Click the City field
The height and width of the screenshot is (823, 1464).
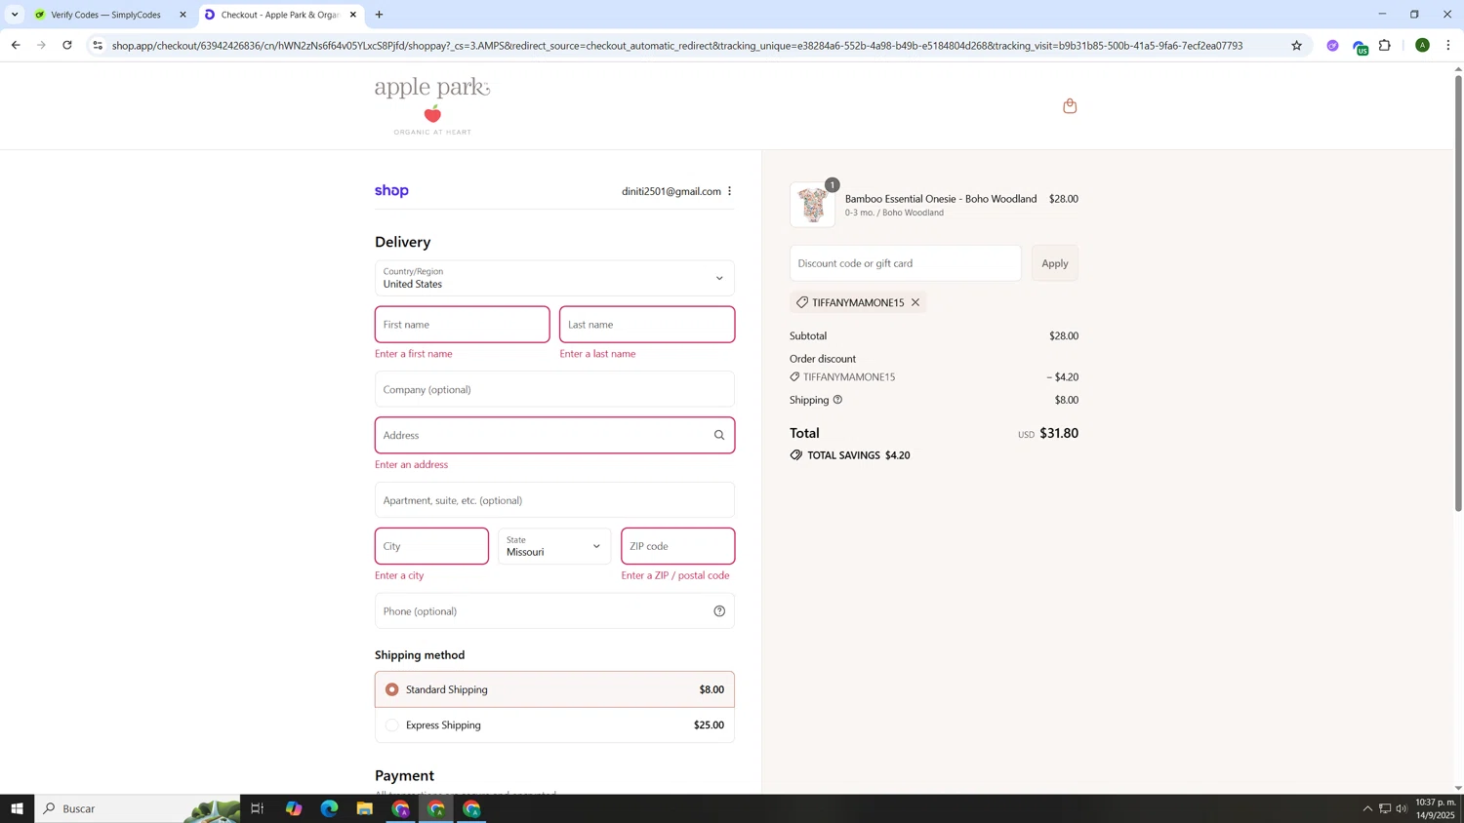[431, 546]
